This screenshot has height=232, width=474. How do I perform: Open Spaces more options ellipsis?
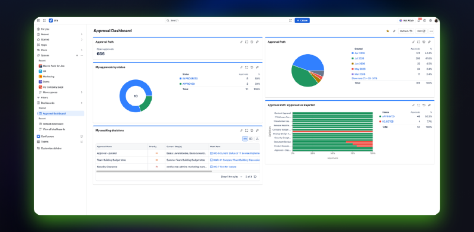pos(82,55)
